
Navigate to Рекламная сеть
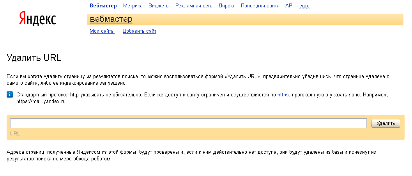point(194,6)
